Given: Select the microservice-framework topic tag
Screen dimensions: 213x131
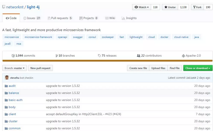Looking at the screenshot, I should tap(38, 37).
